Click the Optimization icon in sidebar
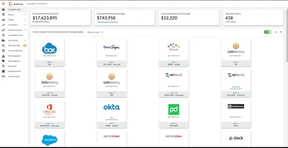 click(3, 25)
